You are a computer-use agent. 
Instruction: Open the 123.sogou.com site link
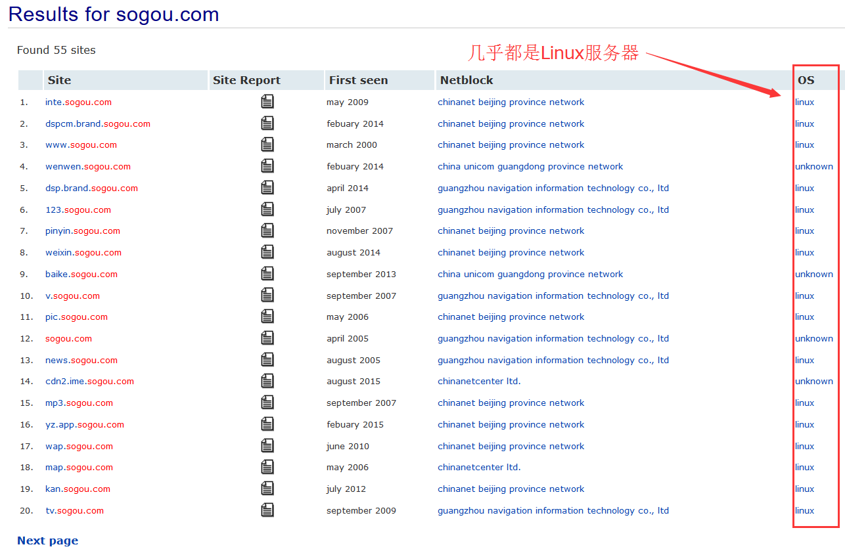tap(78, 209)
